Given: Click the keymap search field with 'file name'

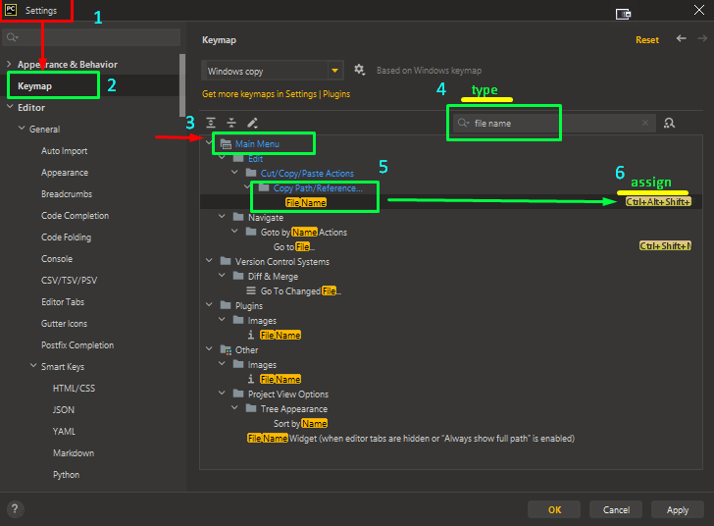Looking at the screenshot, I should click(554, 123).
